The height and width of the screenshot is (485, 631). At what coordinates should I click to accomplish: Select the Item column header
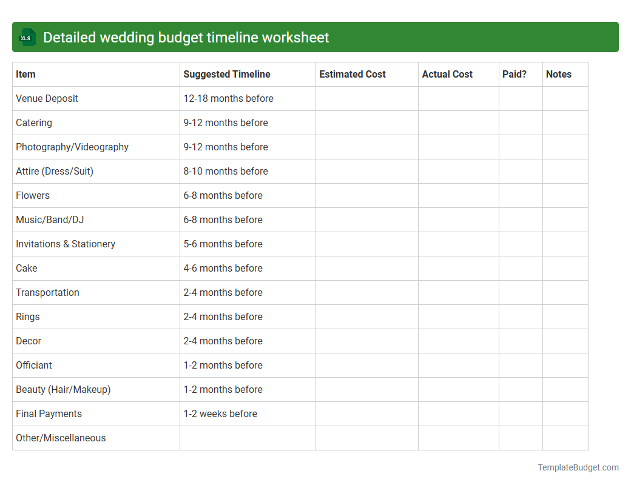point(25,74)
